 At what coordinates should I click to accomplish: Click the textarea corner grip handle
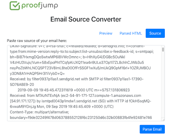(163, 120)
